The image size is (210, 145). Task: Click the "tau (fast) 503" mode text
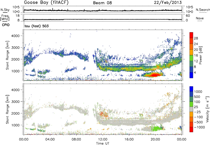click(36, 26)
